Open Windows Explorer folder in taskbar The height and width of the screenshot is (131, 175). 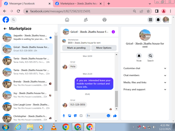30,127
